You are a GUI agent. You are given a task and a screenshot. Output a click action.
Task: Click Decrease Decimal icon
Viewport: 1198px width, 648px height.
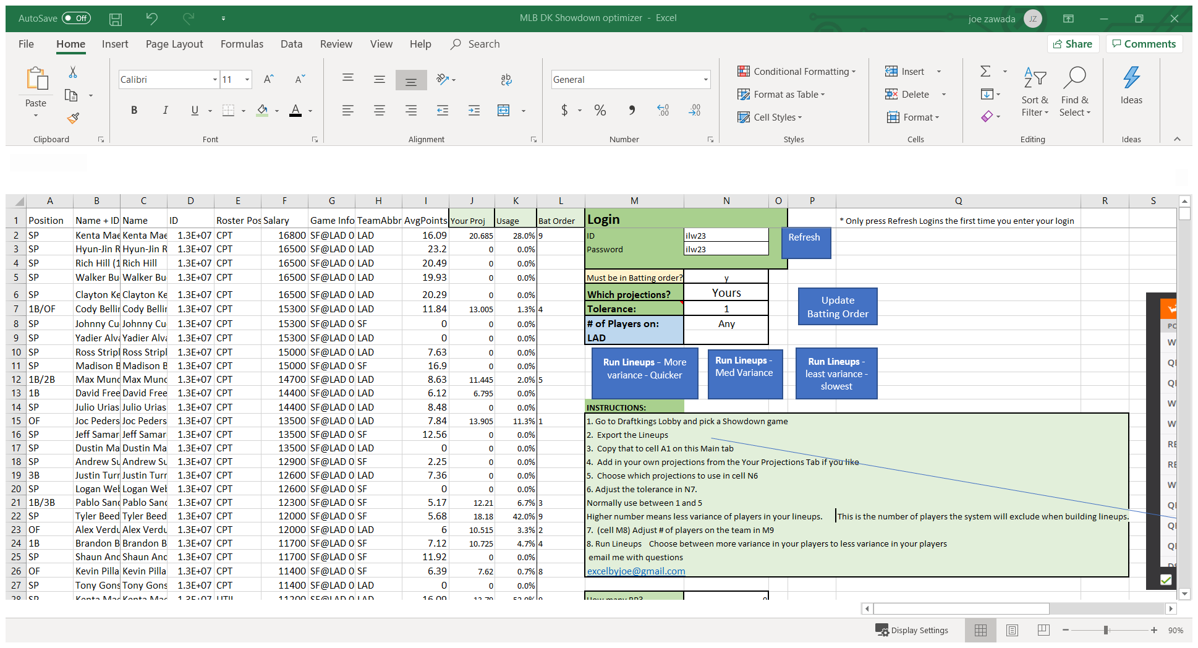point(694,110)
